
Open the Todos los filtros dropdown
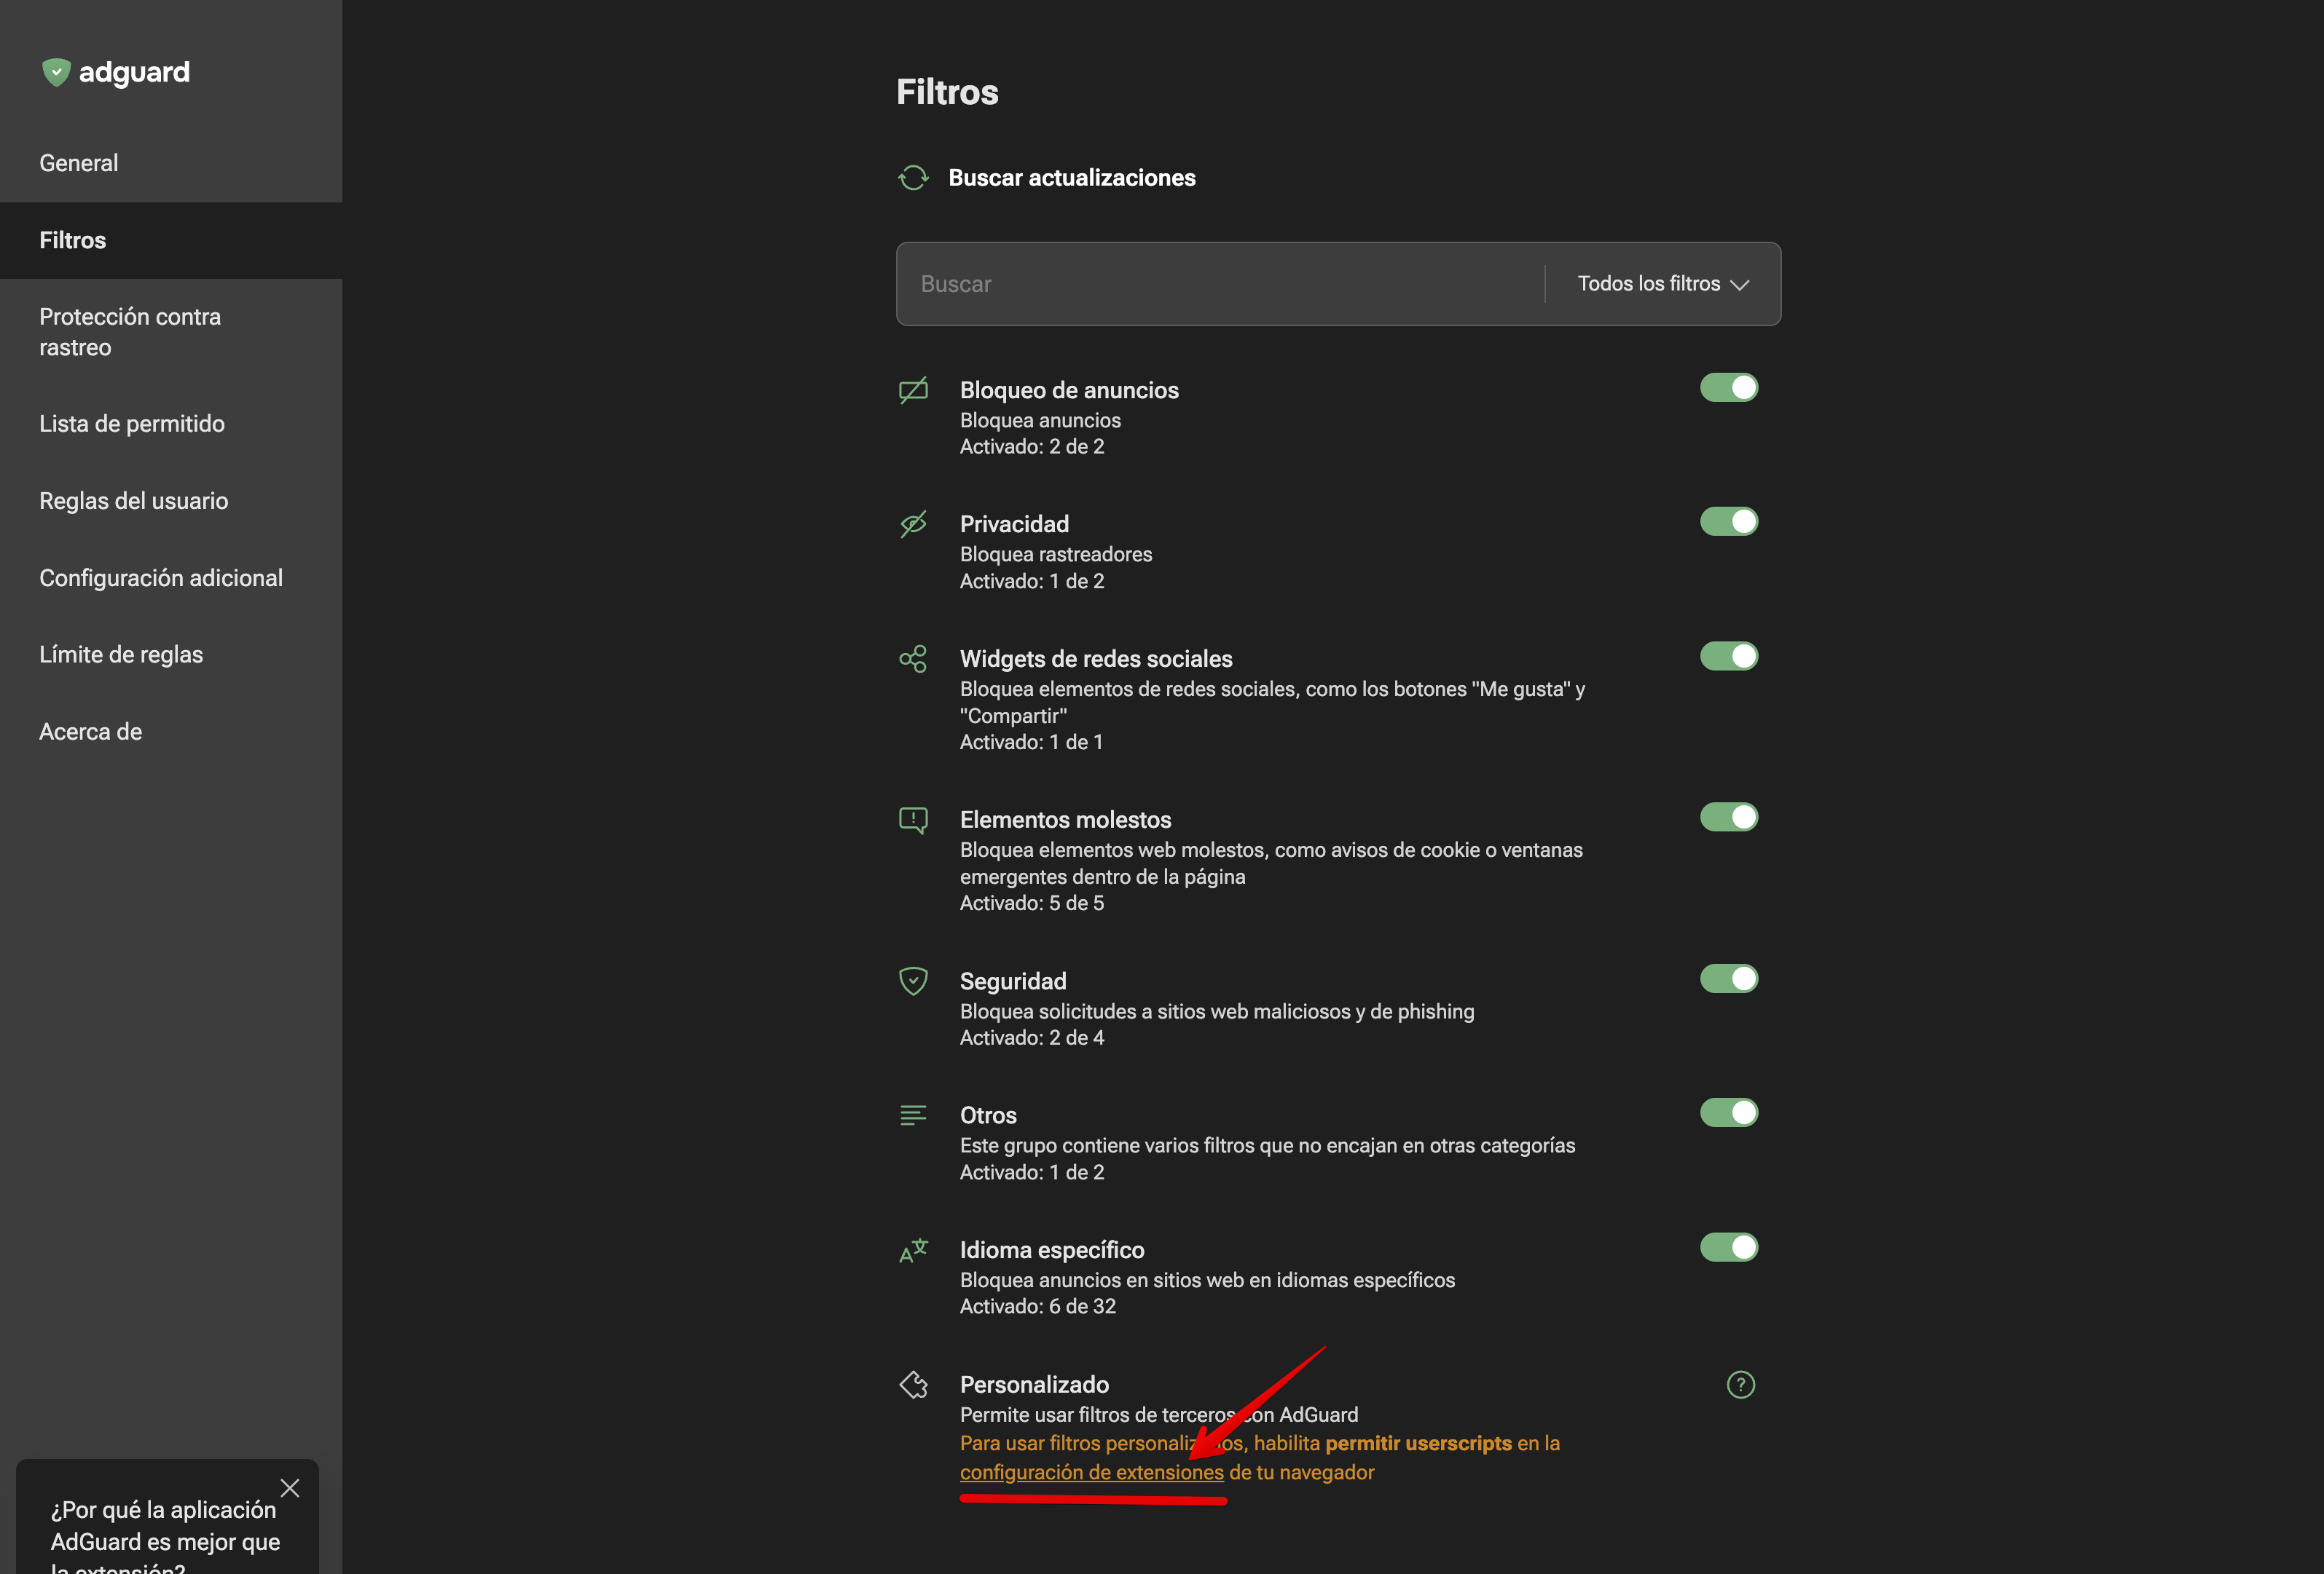1662,284
